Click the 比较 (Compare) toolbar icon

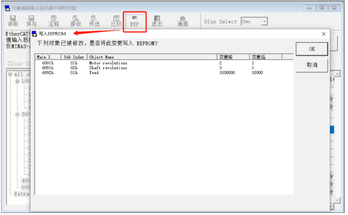point(116,21)
